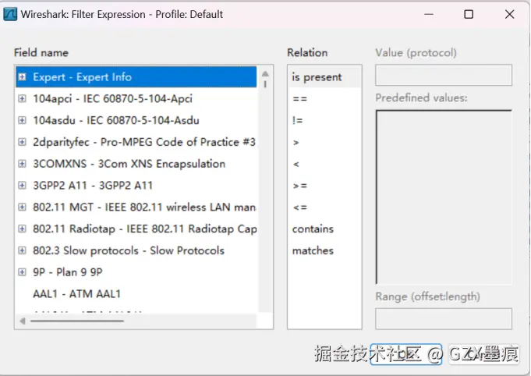
Task: Expand the 802.3 Slow protocols node
Action: tap(22, 250)
